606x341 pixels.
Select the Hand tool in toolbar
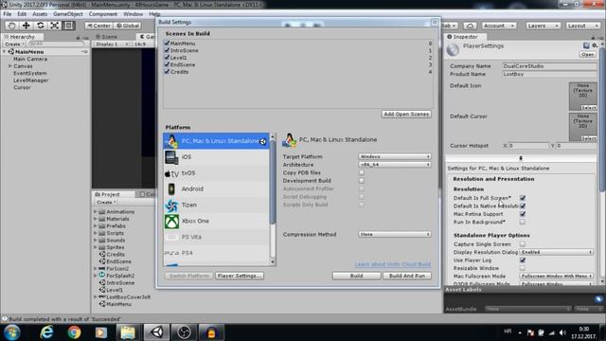click(11, 26)
